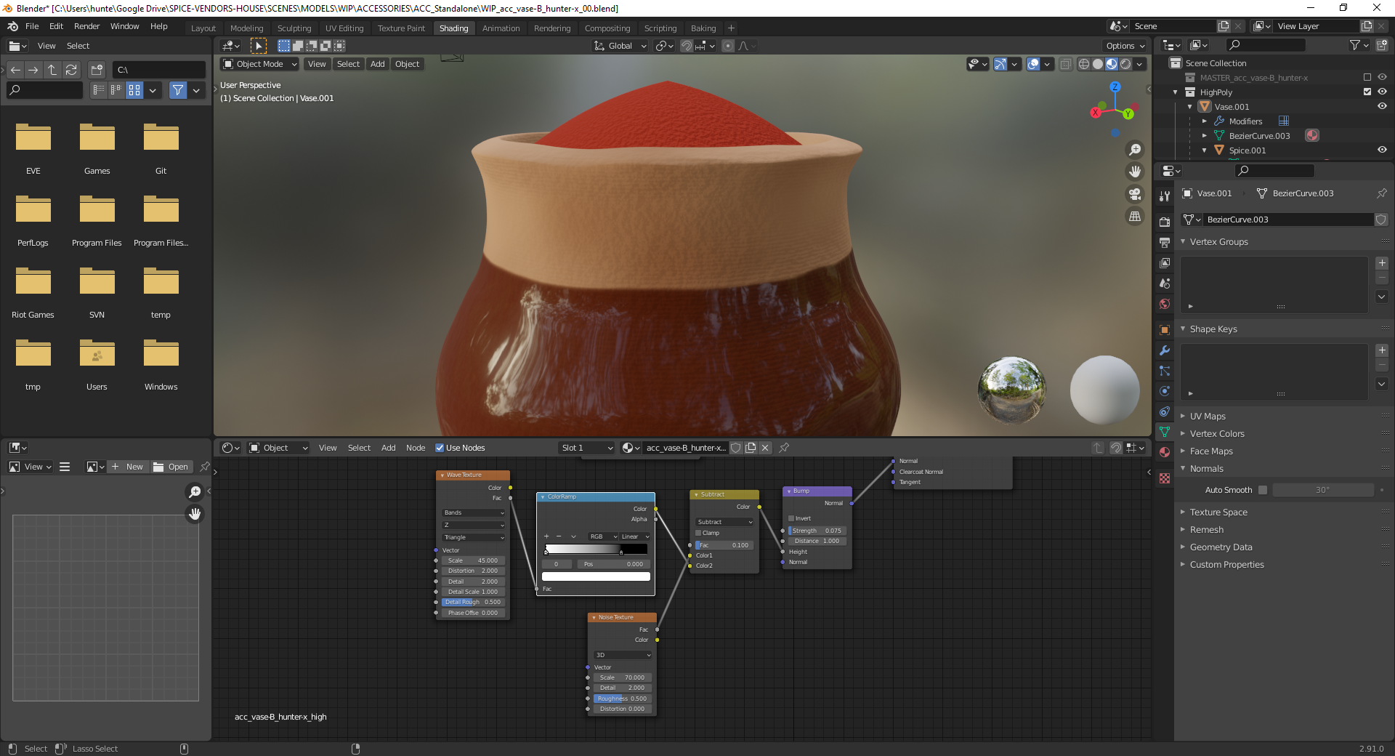This screenshot has width=1395, height=756.
Task: Switch to orthographic grid view icon
Action: [1134, 217]
